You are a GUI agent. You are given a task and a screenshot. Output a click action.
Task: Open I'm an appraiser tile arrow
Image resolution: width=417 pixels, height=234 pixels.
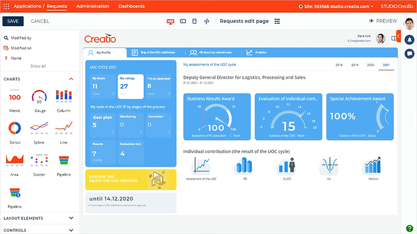169,93
